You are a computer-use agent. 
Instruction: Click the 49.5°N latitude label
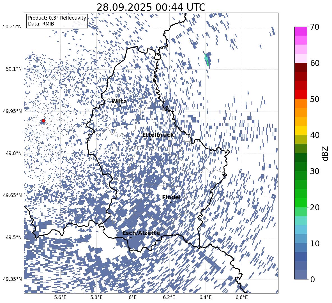[x=13, y=237]
